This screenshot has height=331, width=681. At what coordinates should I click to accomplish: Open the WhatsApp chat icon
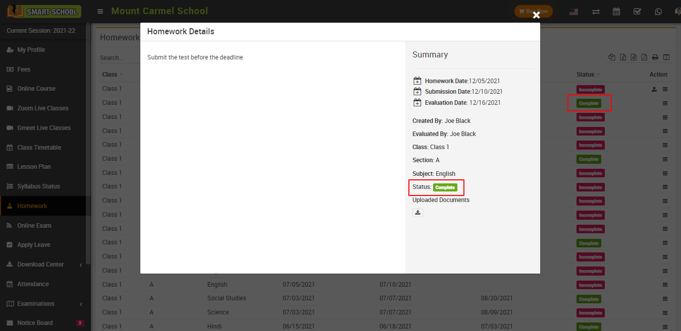[x=658, y=12]
